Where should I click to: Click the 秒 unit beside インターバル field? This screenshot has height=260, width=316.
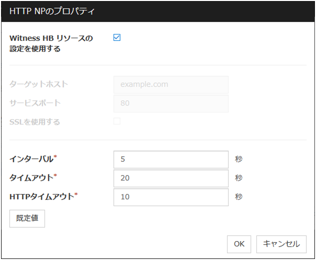(x=239, y=159)
